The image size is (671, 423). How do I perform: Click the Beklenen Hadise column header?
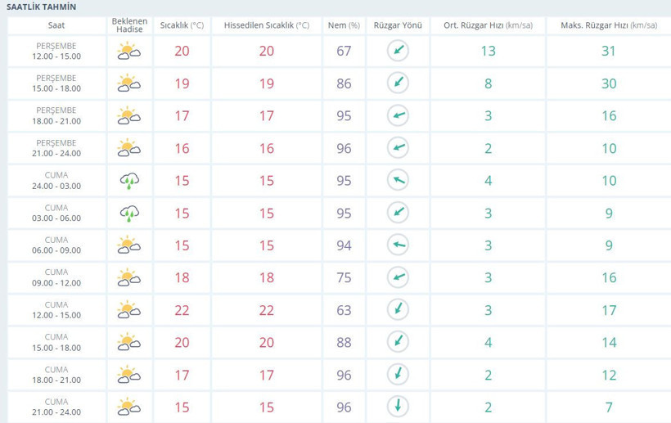click(128, 25)
